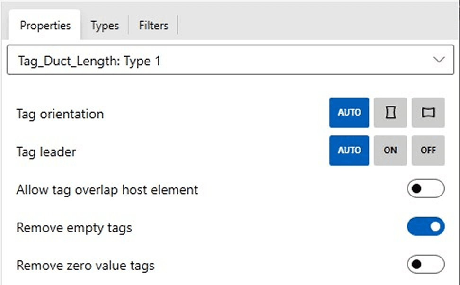
Task: Open the Filters tab
Action: point(153,26)
